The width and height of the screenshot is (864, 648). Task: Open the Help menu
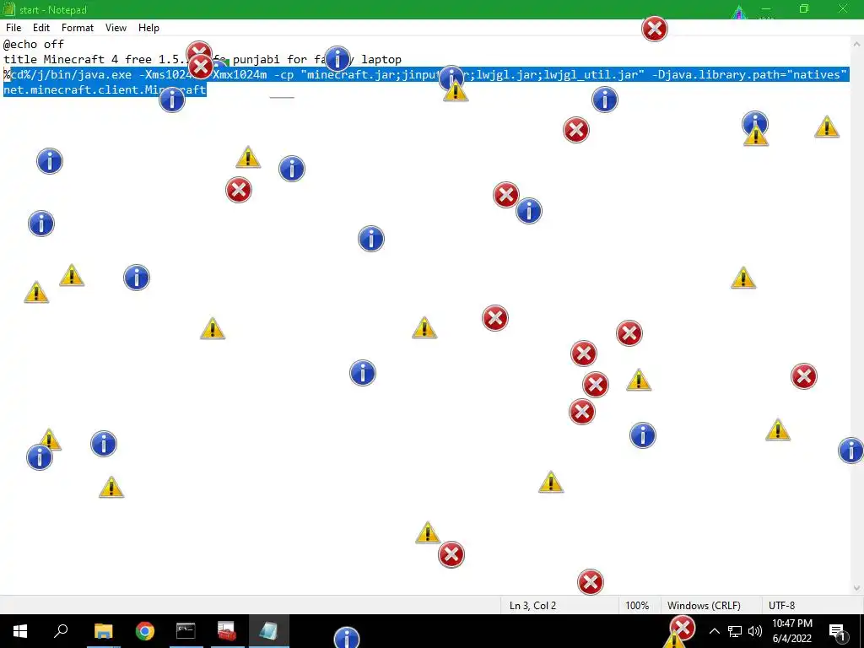[x=148, y=28]
